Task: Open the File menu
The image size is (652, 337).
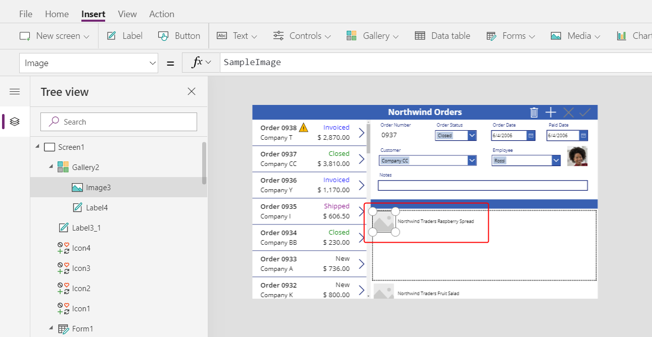Action: [26, 14]
